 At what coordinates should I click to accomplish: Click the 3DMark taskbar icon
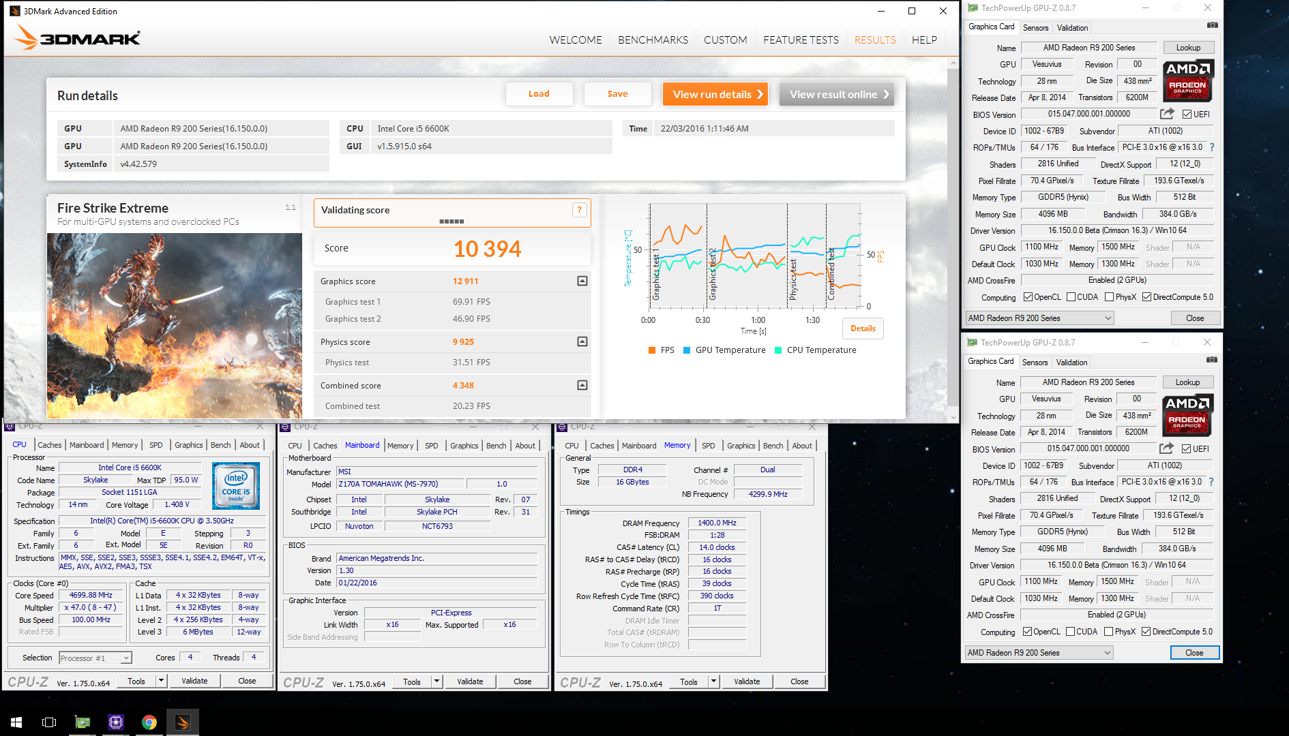point(183,722)
